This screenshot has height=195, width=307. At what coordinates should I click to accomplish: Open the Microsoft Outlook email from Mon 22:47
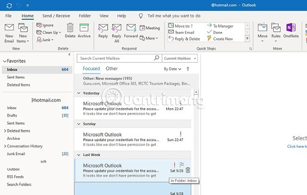pos(133,109)
